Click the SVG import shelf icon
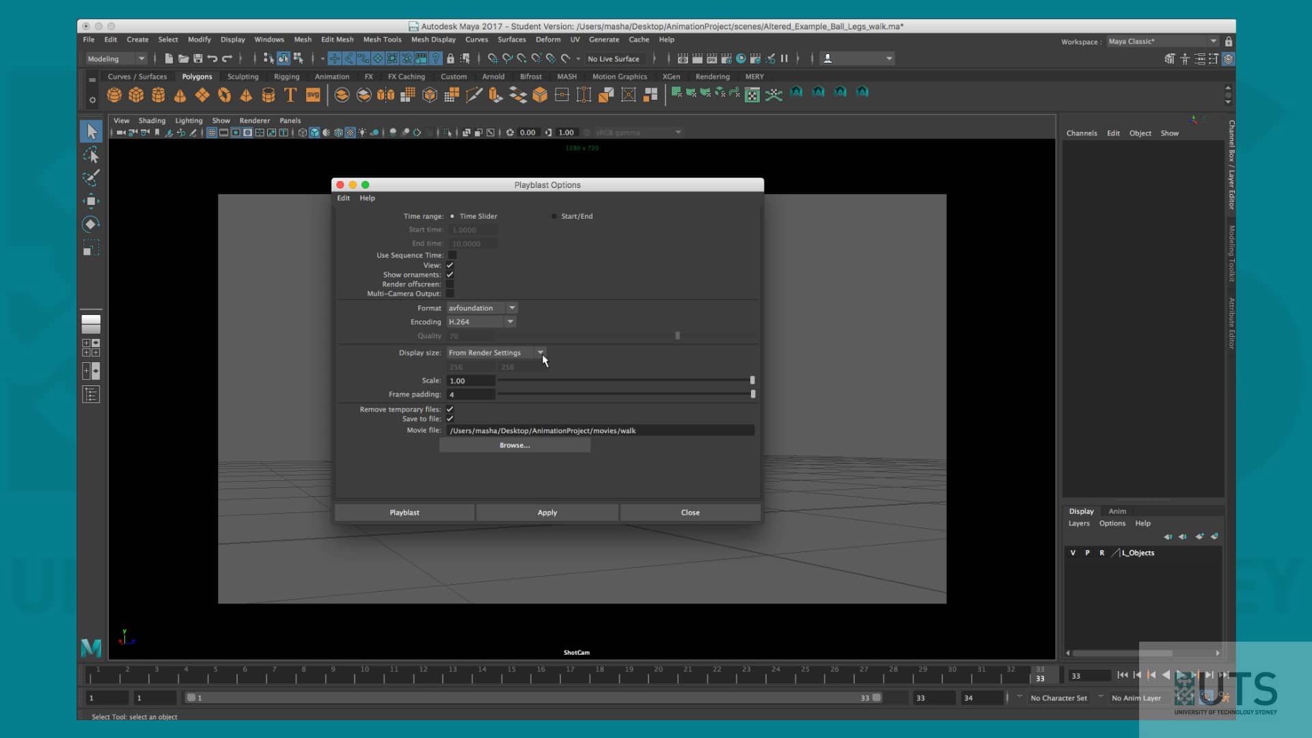 point(313,95)
